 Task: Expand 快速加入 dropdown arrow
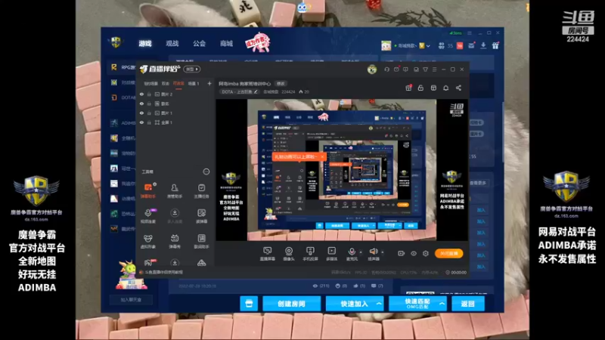point(379,304)
